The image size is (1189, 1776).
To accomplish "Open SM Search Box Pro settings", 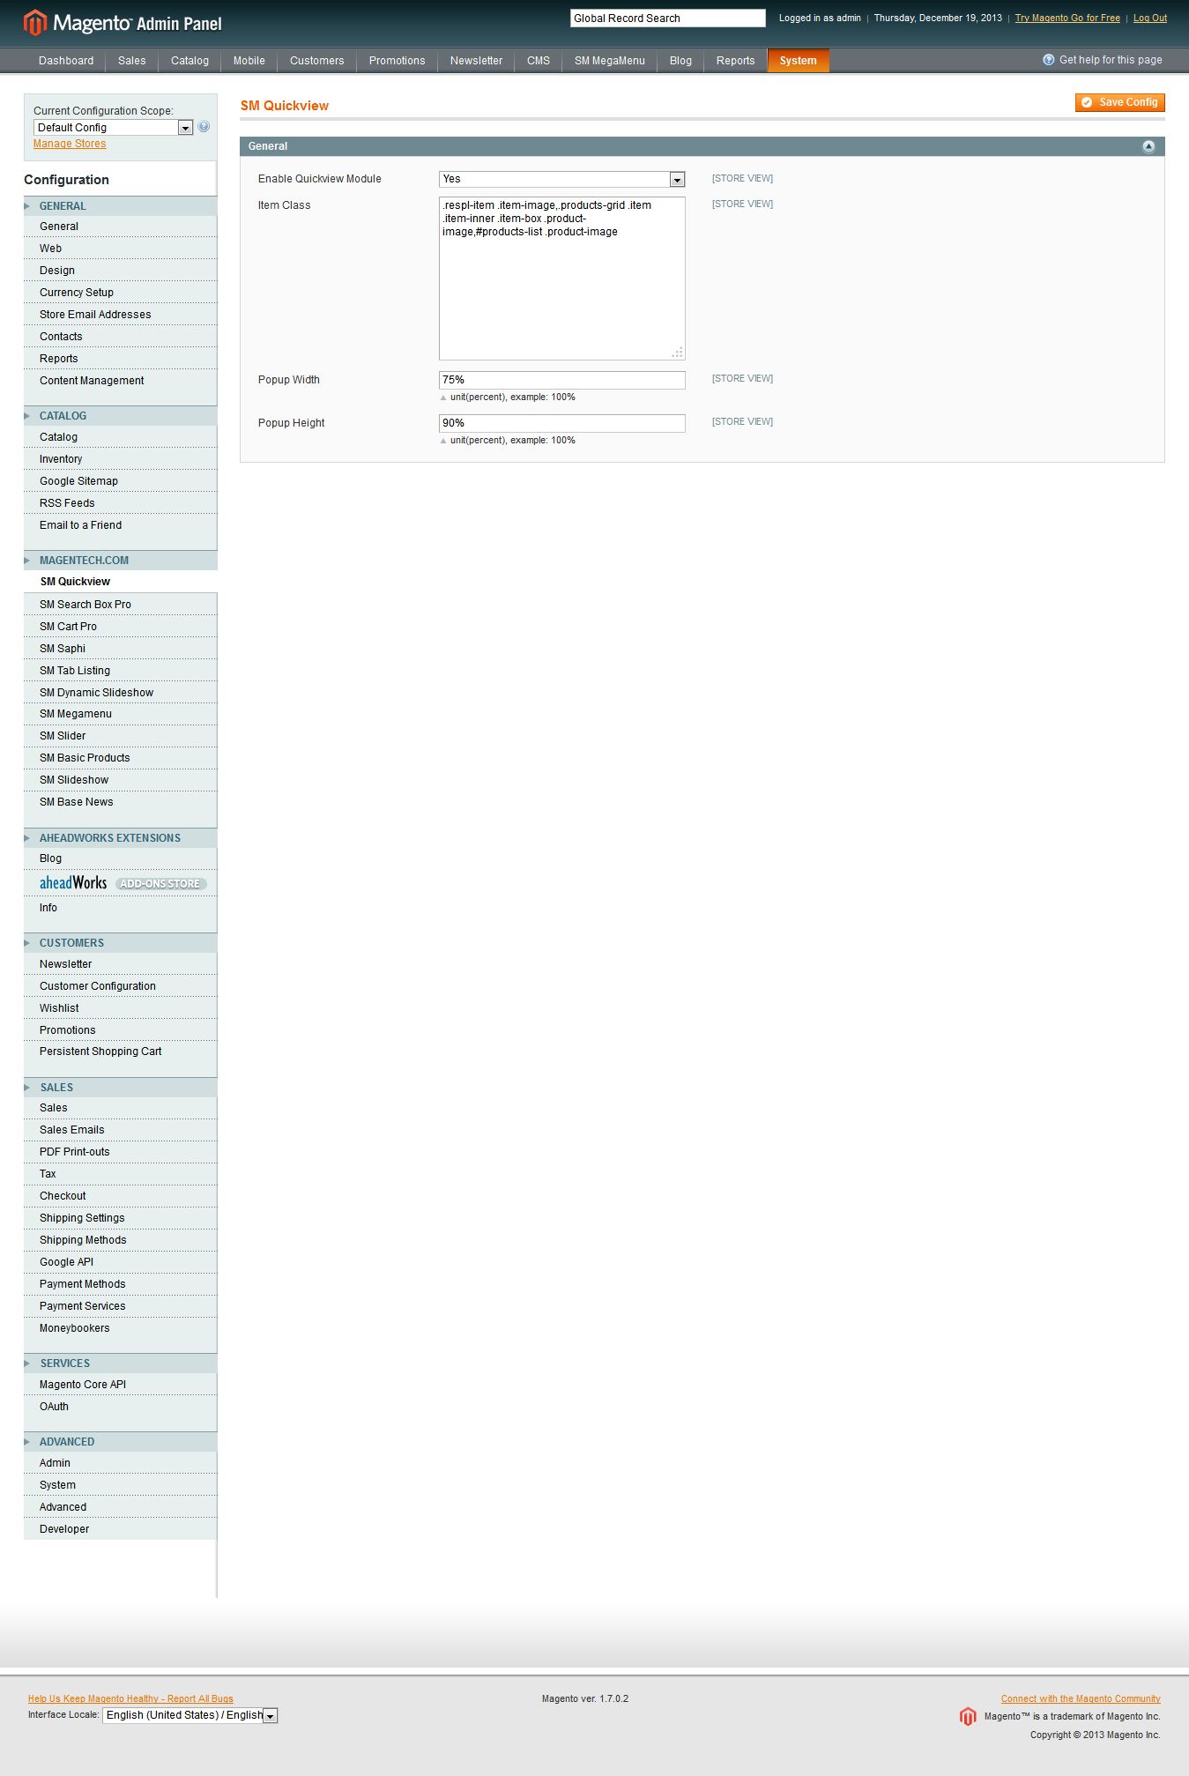I will click(x=120, y=605).
